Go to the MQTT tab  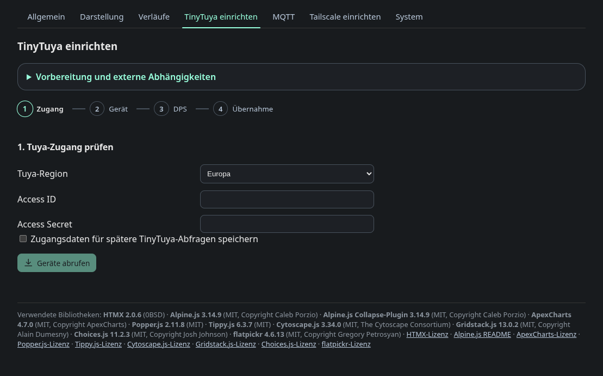283,17
